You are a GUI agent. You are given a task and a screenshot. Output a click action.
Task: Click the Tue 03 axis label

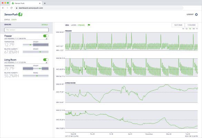188,134
